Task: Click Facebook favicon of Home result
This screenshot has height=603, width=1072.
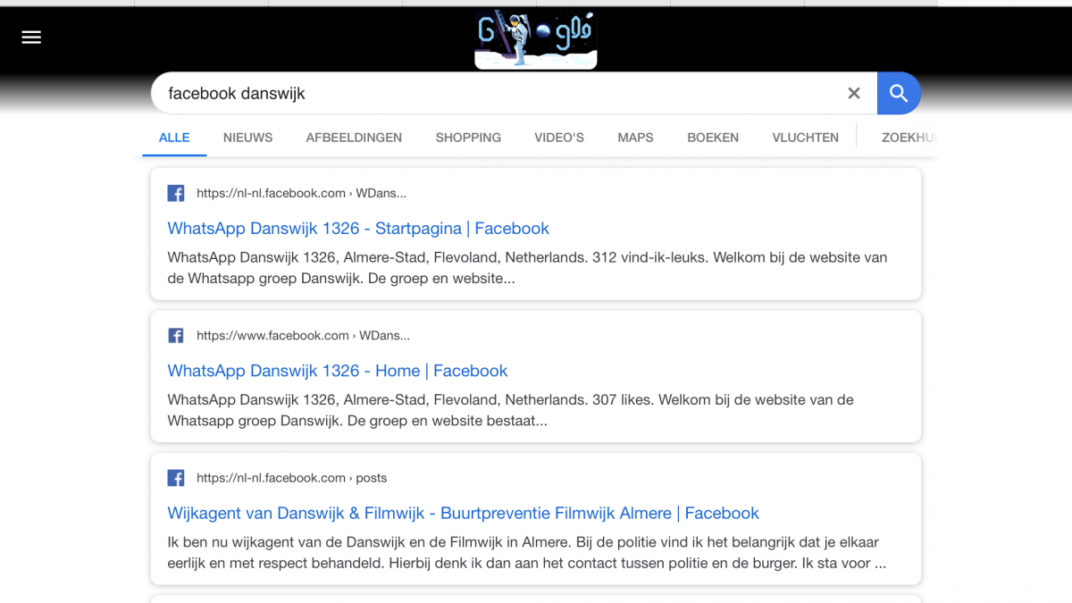Action: click(176, 336)
